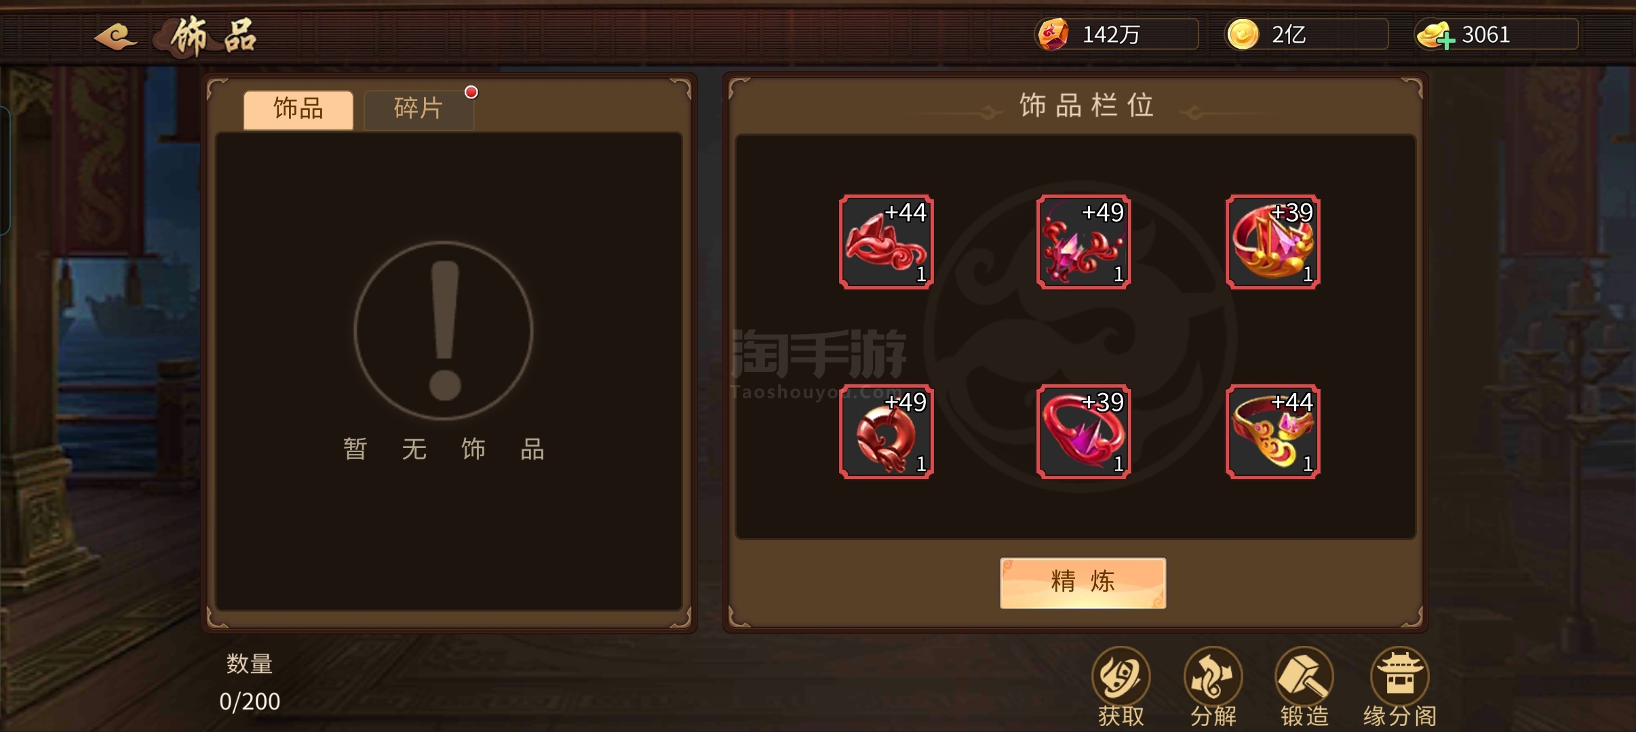Select the 饰品 tab
This screenshot has width=1636, height=732.
(298, 108)
